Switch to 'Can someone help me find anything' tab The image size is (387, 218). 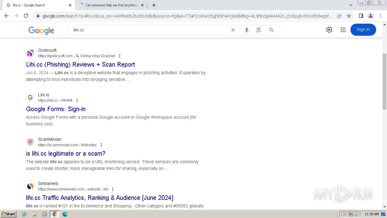coord(111,5)
